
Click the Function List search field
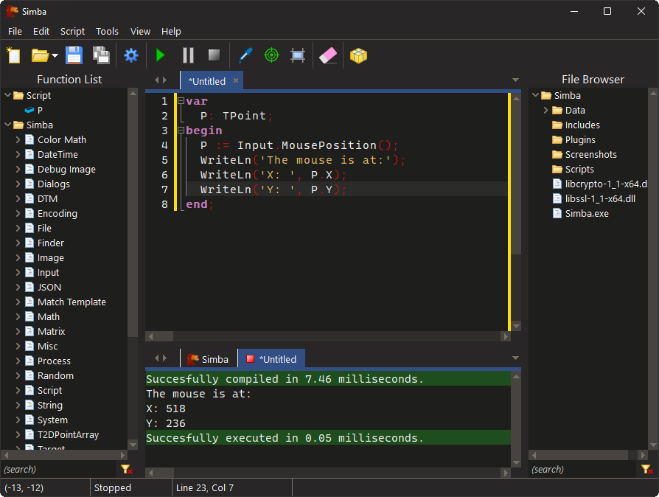coord(58,469)
